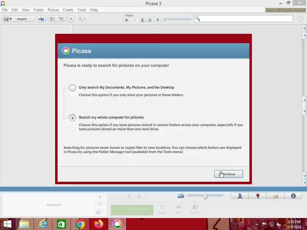
Task: Click the green Upload to Google button
Action: coord(132,210)
